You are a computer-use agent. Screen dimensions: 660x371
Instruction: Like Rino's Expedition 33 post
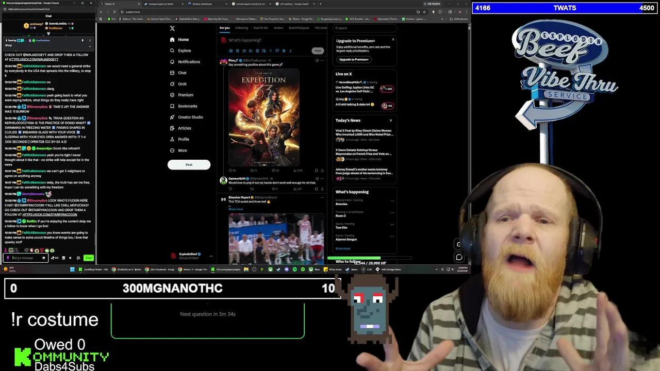274,170
